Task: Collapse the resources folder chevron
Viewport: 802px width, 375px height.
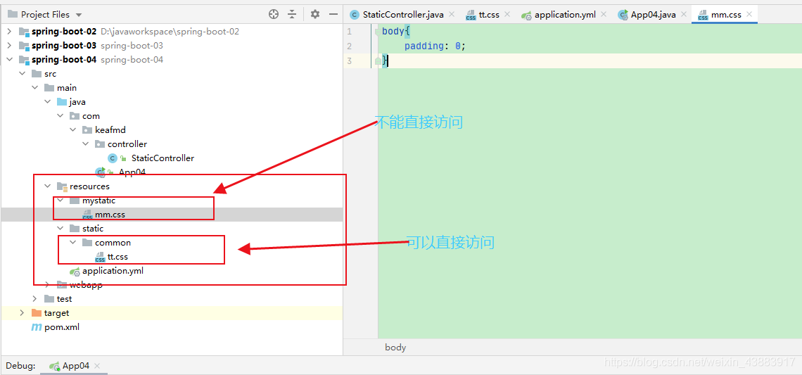Action: (x=48, y=186)
